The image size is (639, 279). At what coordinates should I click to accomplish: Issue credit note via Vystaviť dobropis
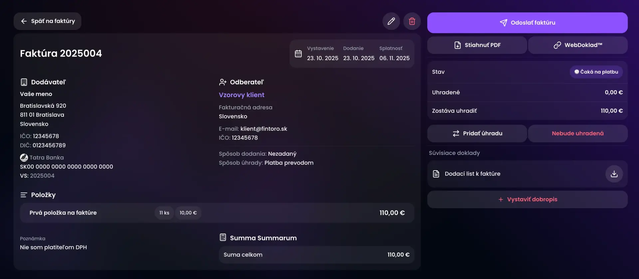pyautogui.click(x=527, y=200)
